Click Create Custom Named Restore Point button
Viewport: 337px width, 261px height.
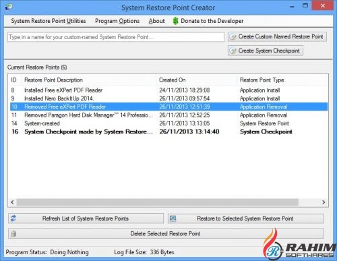[277, 36]
